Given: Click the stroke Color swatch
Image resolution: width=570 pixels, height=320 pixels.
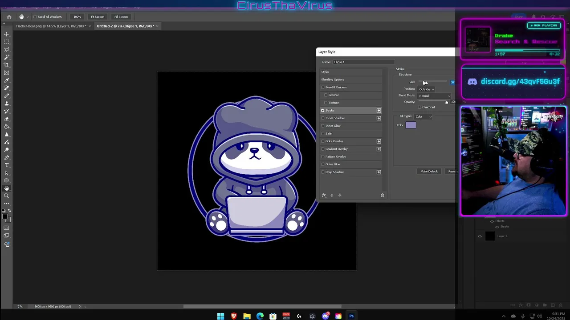Looking at the screenshot, I should tap(411, 125).
